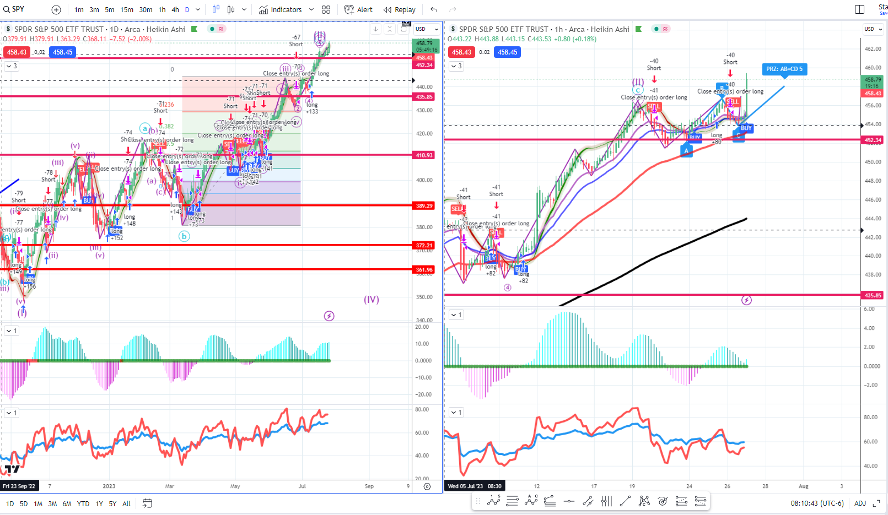
Task: Select the horizontal line tool
Action: point(569,501)
